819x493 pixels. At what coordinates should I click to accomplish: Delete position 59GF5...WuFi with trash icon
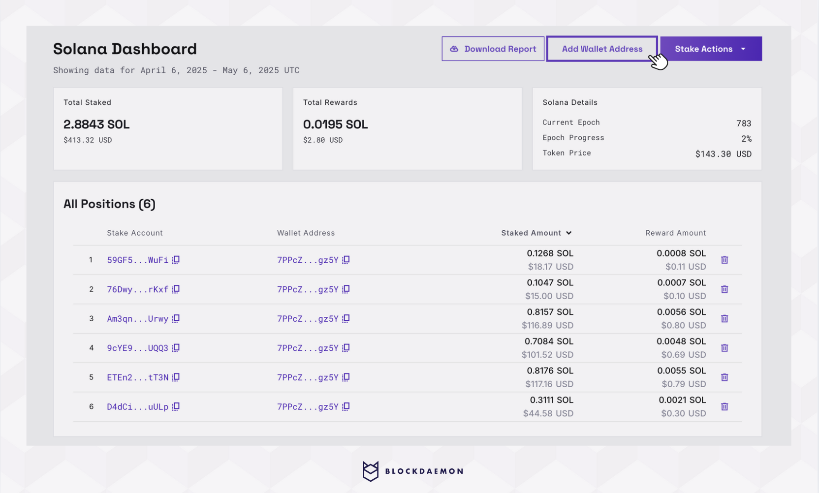click(724, 260)
